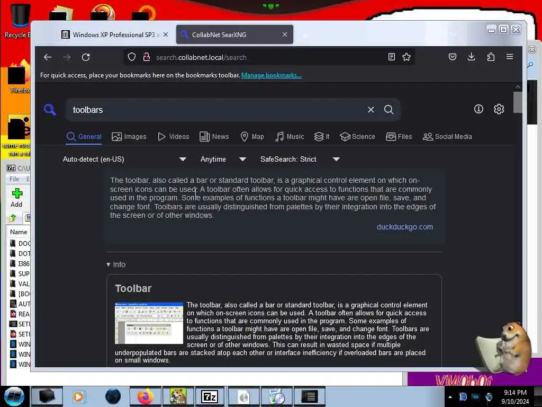Open the Auto-detect (en-US) language dropdown

click(124, 159)
